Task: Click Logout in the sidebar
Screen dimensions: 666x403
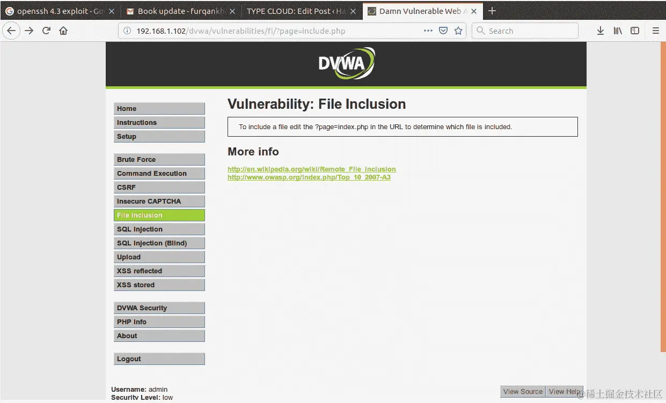Action: pyautogui.click(x=159, y=359)
